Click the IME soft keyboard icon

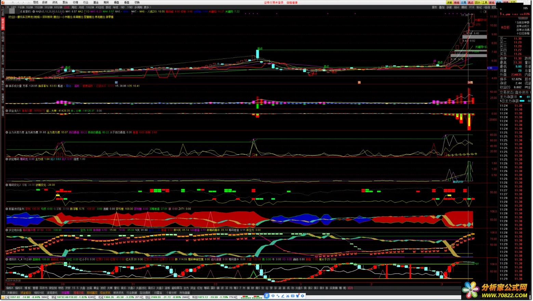point(293,296)
